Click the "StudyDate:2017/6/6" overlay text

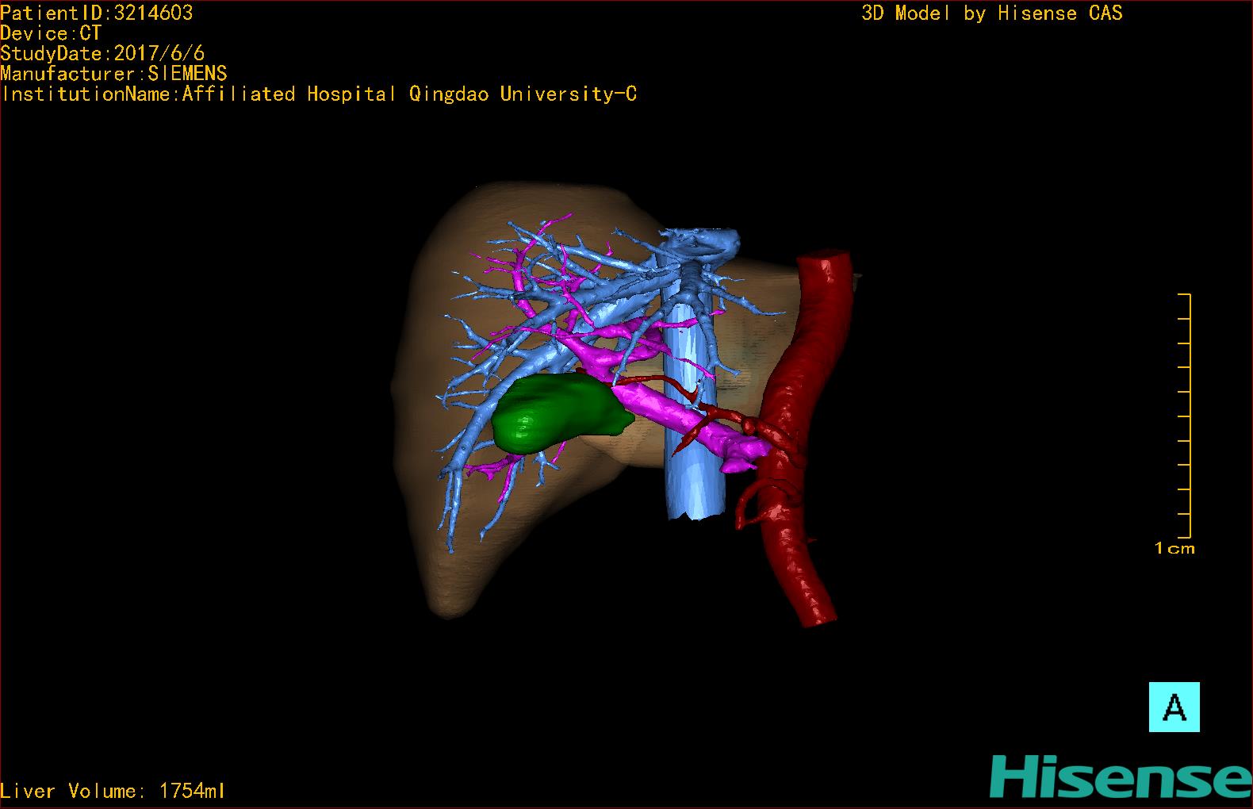coord(103,53)
